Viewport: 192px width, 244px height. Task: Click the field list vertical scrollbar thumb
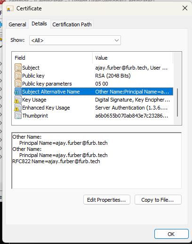[177, 102]
